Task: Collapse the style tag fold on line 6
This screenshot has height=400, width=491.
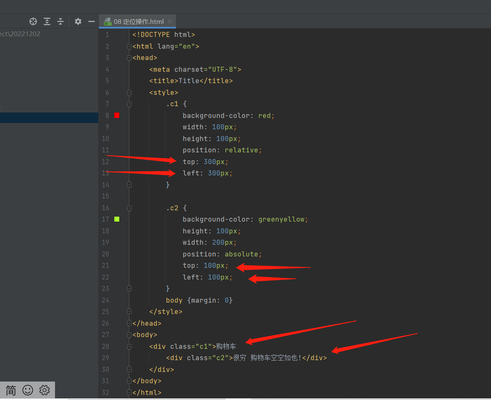Action: 129,93
